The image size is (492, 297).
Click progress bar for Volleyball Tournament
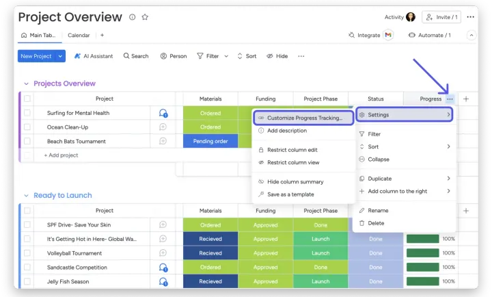pos(423,253)
